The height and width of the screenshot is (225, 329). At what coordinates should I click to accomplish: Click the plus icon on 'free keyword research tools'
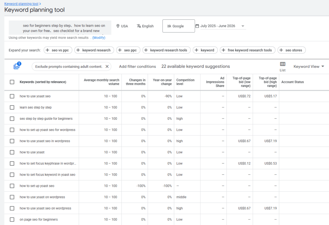pyautogui.click(x=224, y=50)
